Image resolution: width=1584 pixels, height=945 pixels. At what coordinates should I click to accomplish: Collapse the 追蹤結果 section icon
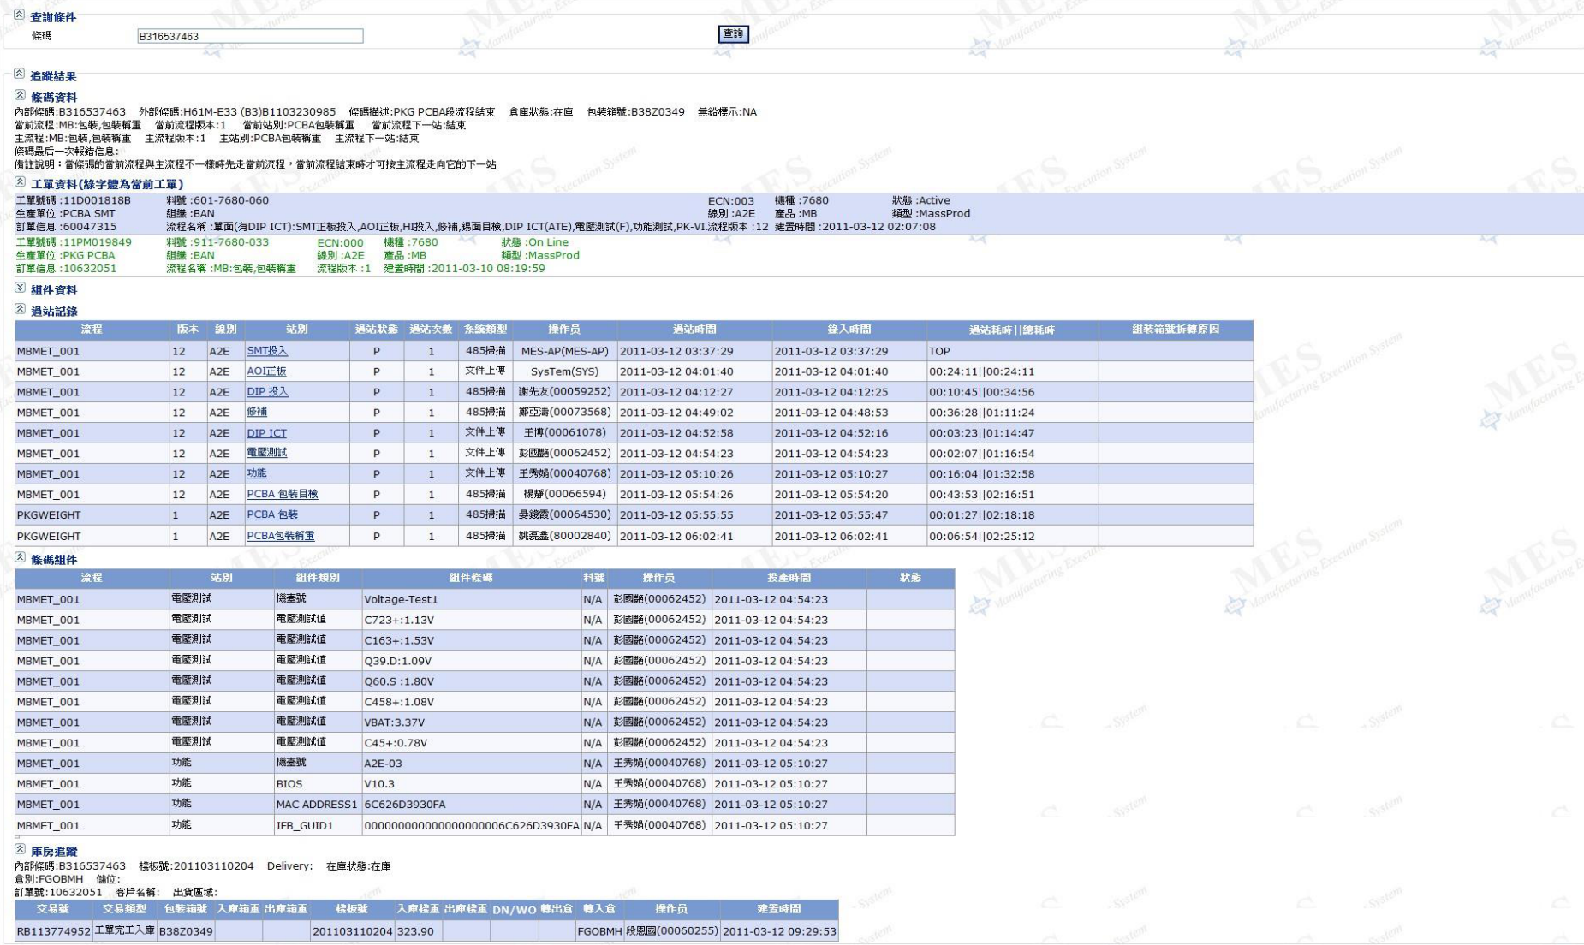pyautogui.click(x=19, y=74)
